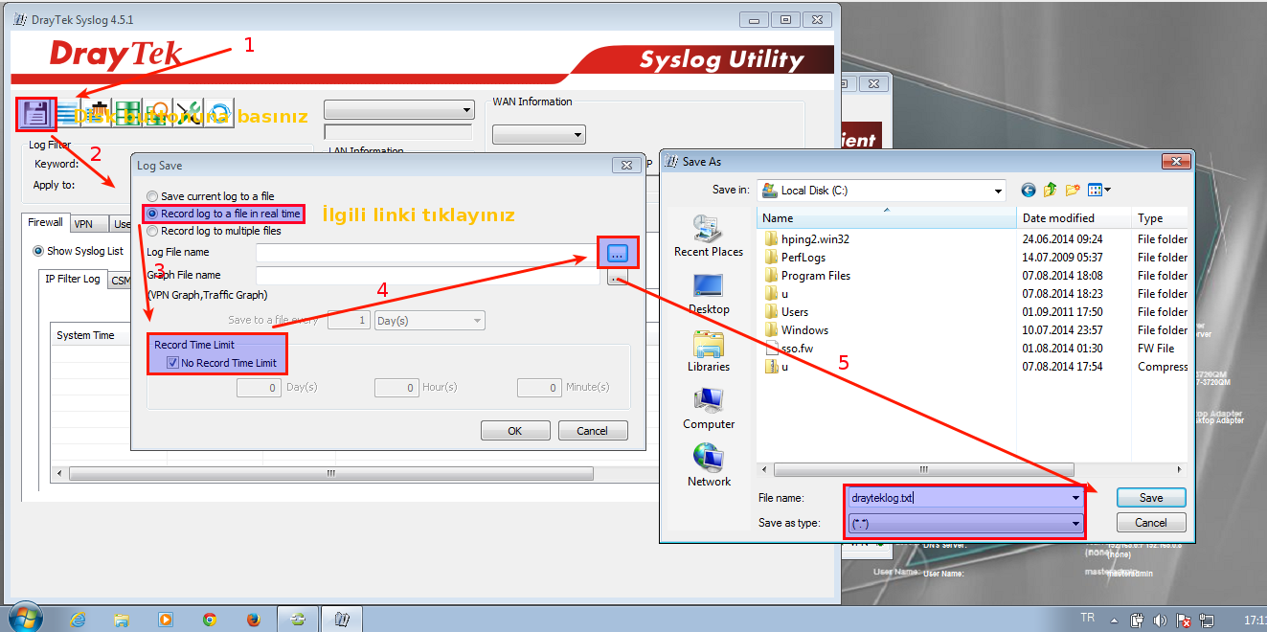Screen dimensions: 1267x632
Task: Select 'Record log to multiple files' option
Action: [x=152, y=231]
